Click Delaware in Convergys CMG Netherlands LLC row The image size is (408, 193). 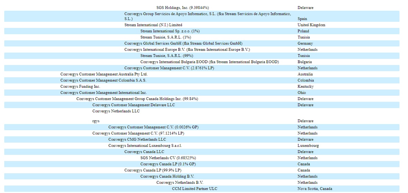pyautogui.click(x=306, y=139)
